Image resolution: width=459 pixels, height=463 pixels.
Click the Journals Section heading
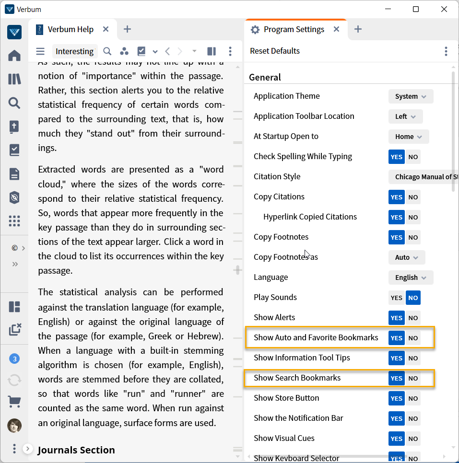76,450
